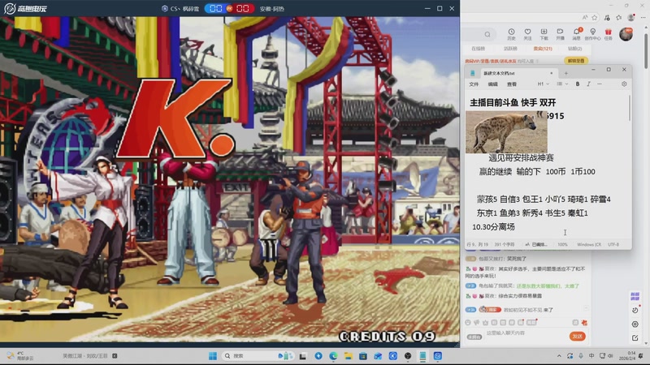
Task: Open the 创作中心 lightbulb icon
Action: [593, 34]
